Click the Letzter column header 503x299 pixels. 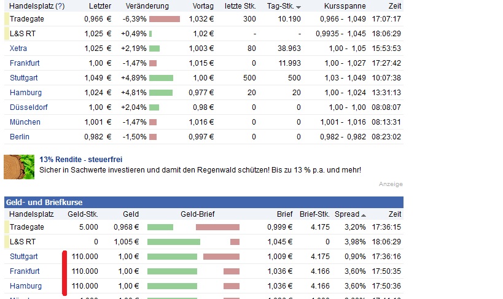(100, 6)
